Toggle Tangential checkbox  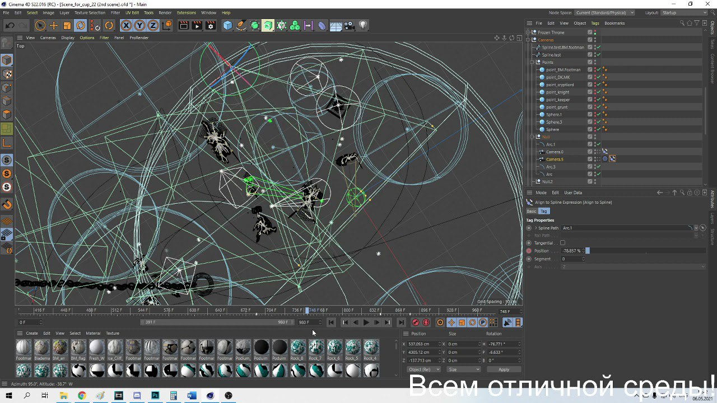[562, 243]
